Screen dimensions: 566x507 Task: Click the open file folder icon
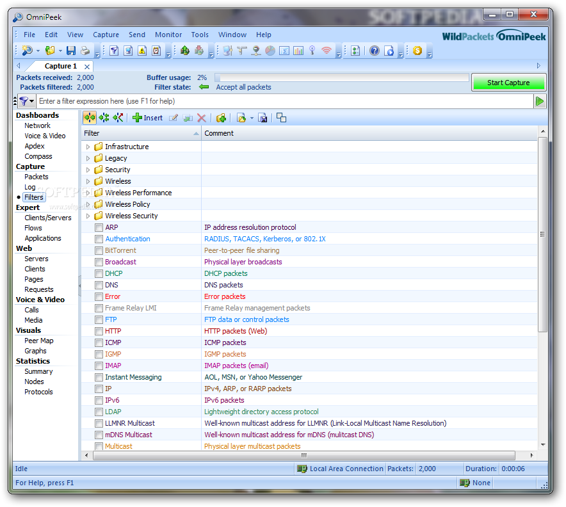pyautogui.click(x=50, y=51)
